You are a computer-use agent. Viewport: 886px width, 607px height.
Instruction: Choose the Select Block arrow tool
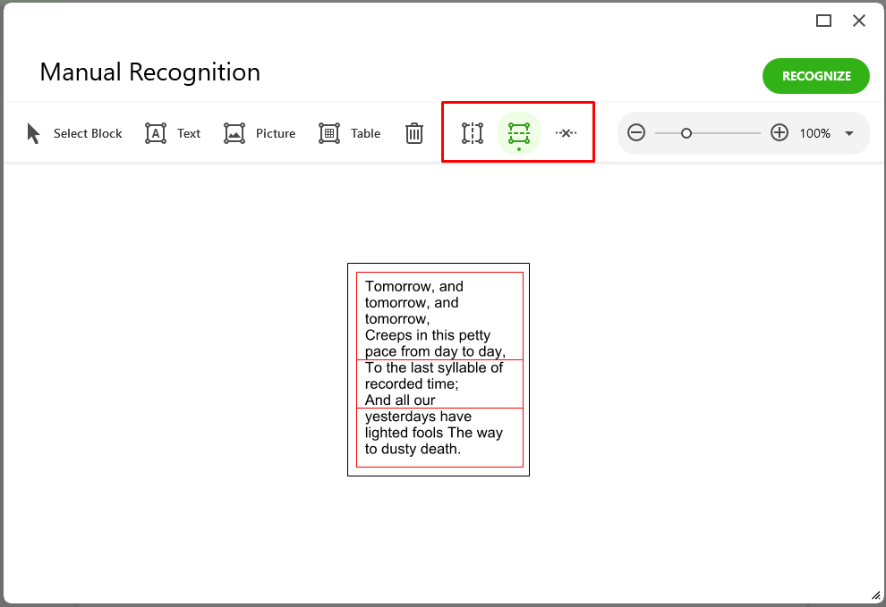[74, 133]
